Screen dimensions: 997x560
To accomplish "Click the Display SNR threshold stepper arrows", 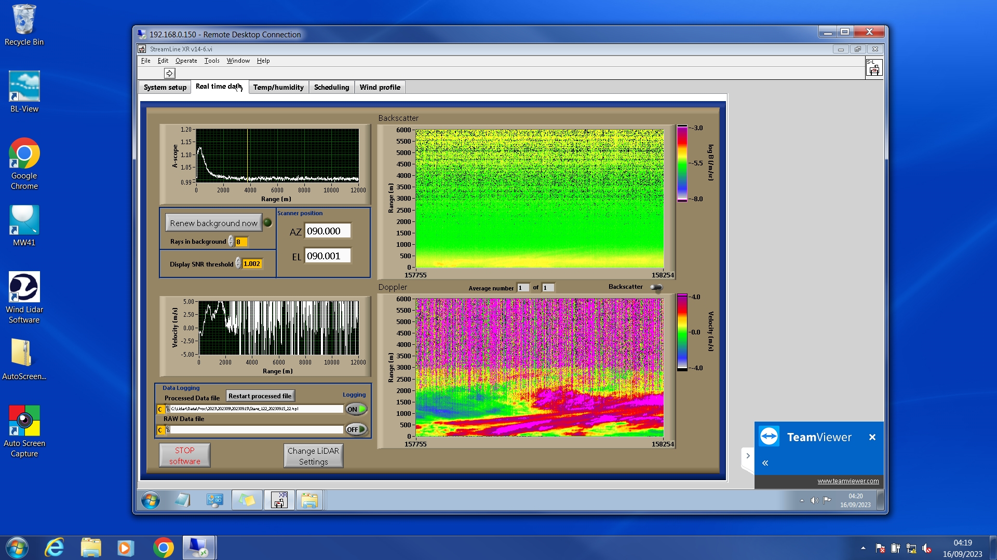I will (238, 263).
